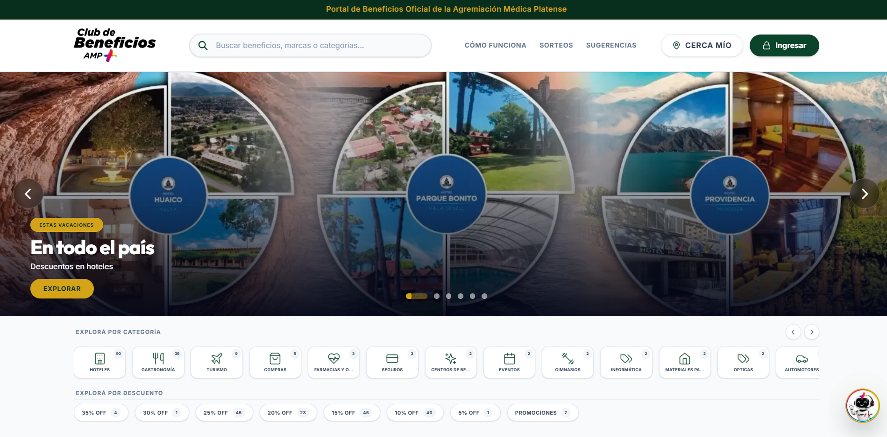Open Sugerencias menu item
This screenshot has width=887, height=437.
tap(611, 45)
